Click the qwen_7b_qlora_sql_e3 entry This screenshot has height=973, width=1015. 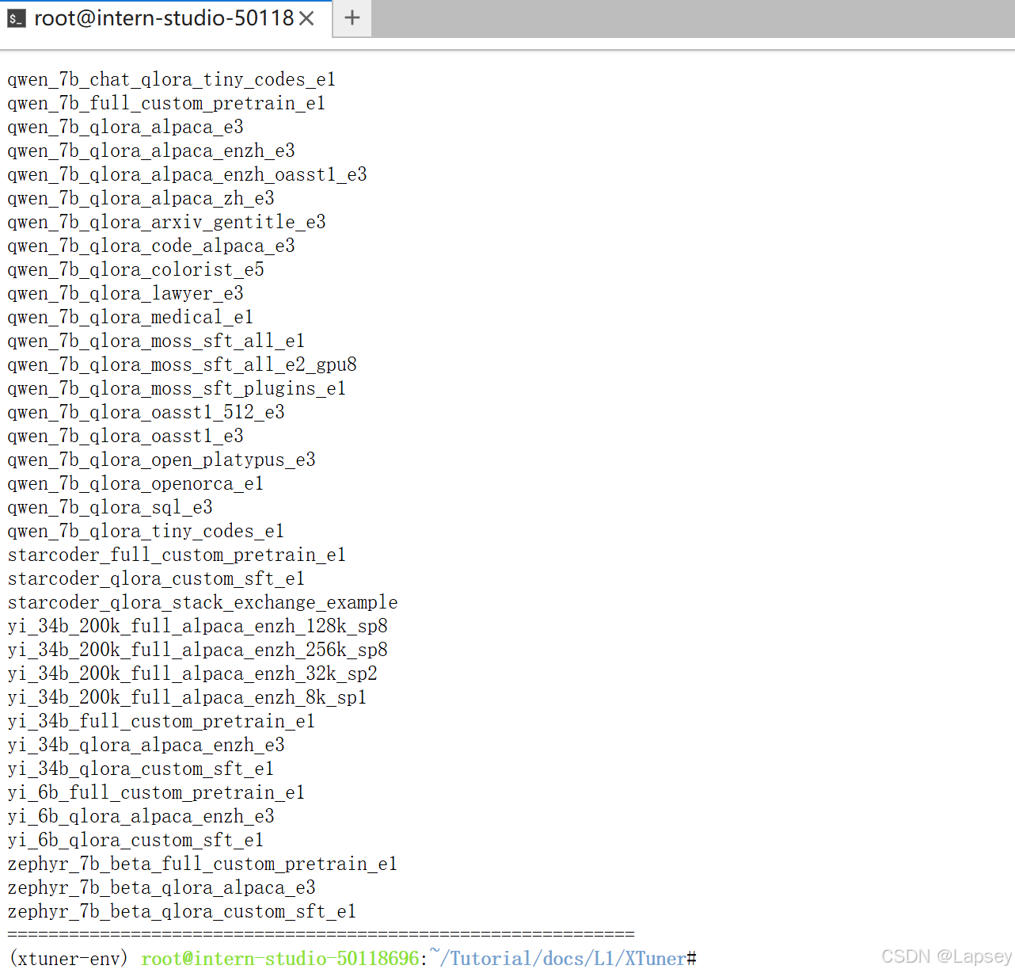110,508
